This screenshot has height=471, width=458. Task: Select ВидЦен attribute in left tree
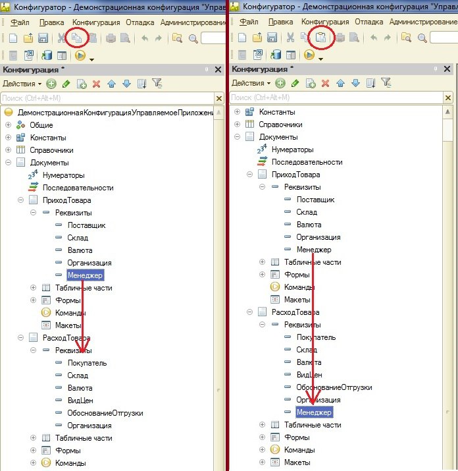click(x=80, y=401)
